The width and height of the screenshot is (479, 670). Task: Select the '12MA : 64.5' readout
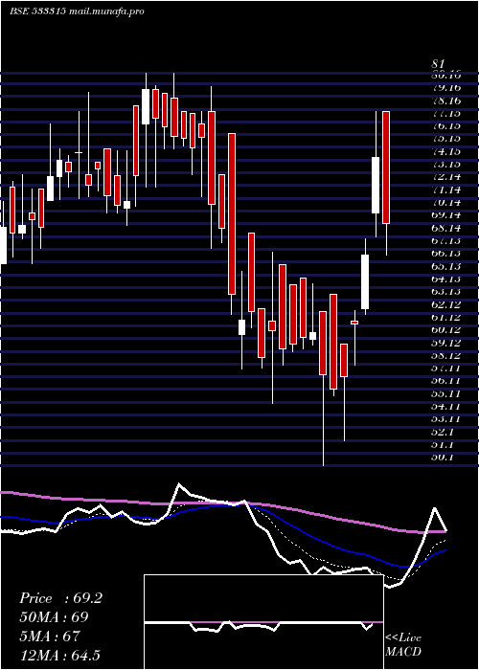click(x=59, y=655)
